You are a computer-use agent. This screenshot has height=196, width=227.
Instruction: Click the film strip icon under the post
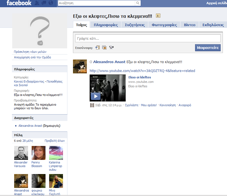tap(92, 105)
